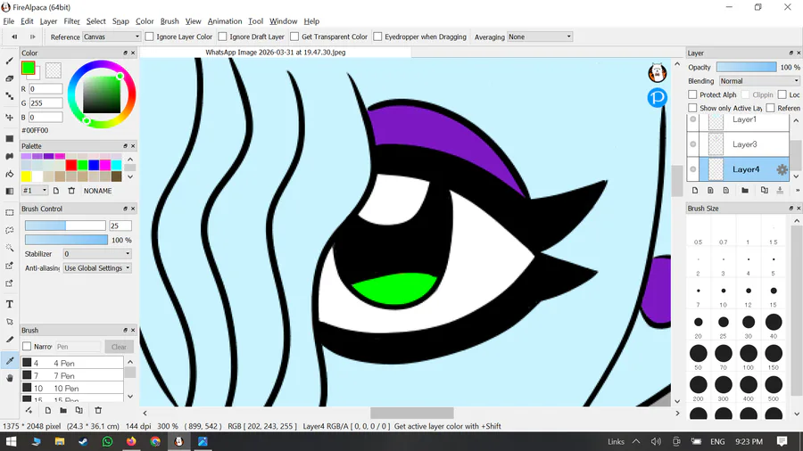803x451 pixels.
Task: Select the Select Pen tool
Action: tap(9, 266)
